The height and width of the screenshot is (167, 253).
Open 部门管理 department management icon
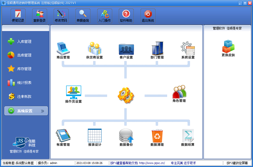point(157,50)
